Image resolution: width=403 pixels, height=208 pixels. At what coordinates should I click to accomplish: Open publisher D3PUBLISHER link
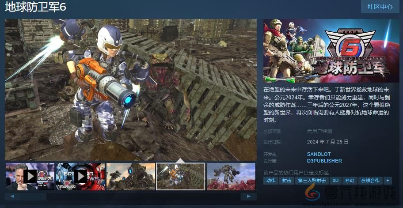324,161
